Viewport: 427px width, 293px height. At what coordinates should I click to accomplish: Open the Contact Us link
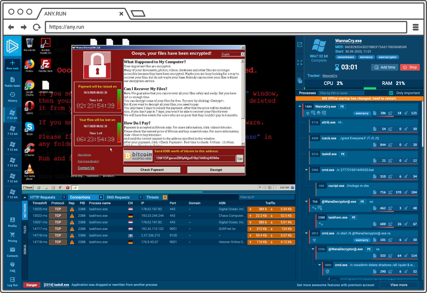coord(86,168)
